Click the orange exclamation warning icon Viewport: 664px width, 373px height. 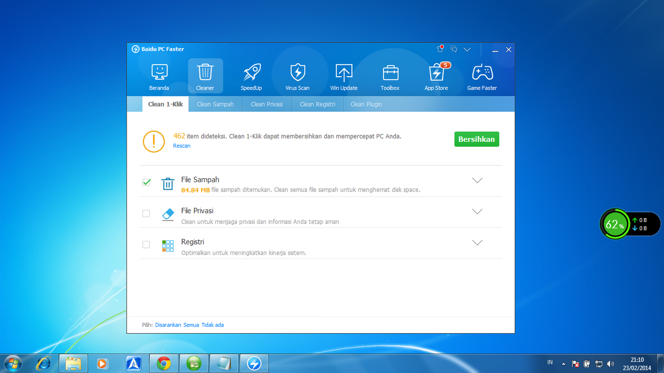click(154, 141)
